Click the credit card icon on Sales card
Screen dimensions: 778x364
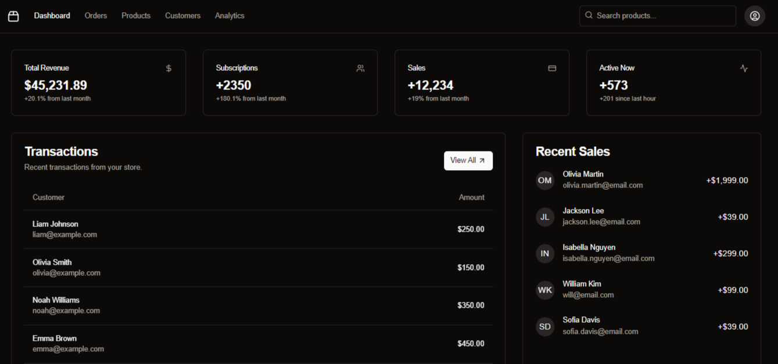pos(552,68)
